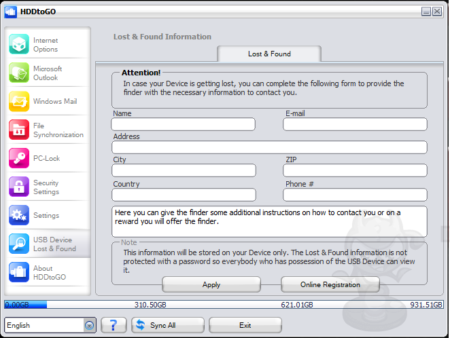450x338 pixels.
Task: Choose File Synchronization sidebar label
Action: point(58,130)
